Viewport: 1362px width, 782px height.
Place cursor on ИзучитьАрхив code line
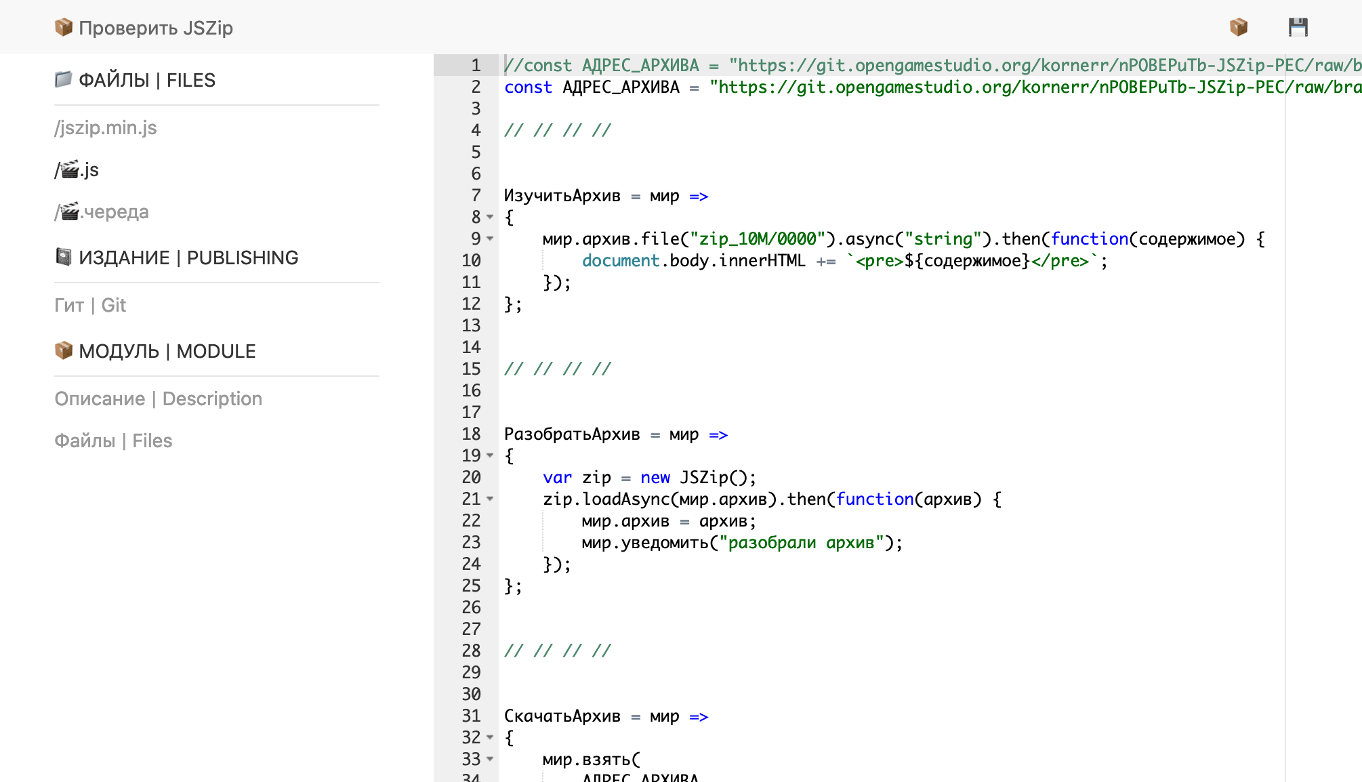[x=562, y=196]
